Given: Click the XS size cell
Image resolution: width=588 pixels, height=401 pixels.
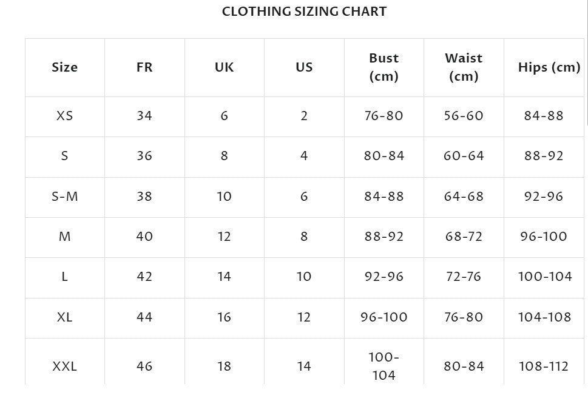Looking at the screenshot, I should [x=65, y=116].
